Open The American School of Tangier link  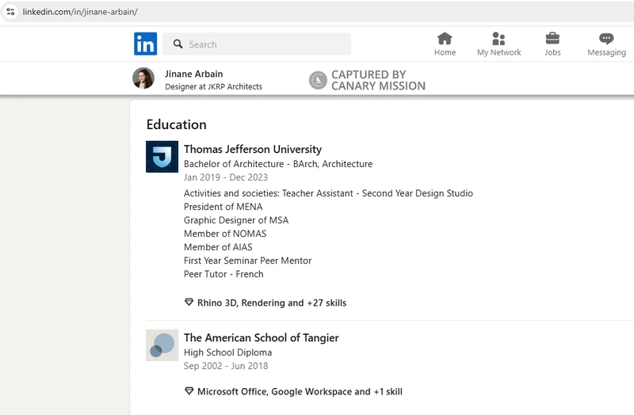click(x=261, y=337)
